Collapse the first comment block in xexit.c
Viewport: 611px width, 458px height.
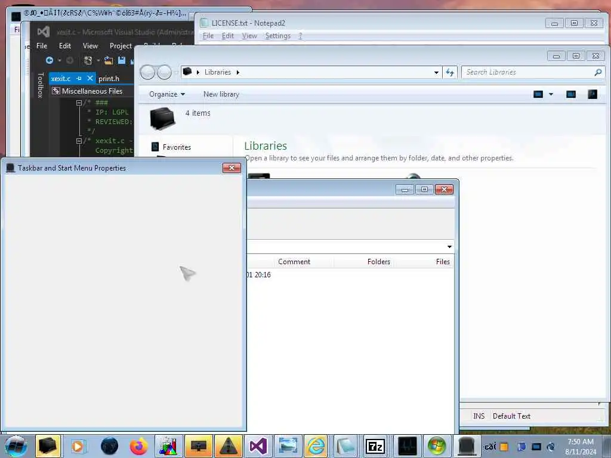(79, 103)
